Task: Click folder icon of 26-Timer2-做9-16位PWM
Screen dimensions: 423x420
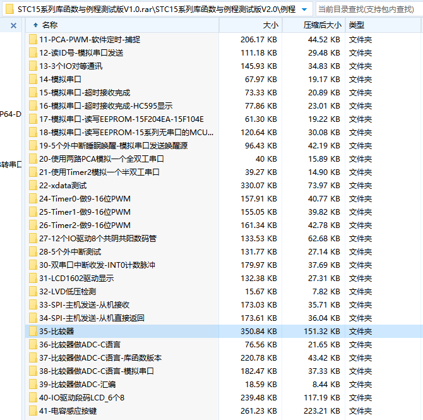Action: [x=33, y=225]
